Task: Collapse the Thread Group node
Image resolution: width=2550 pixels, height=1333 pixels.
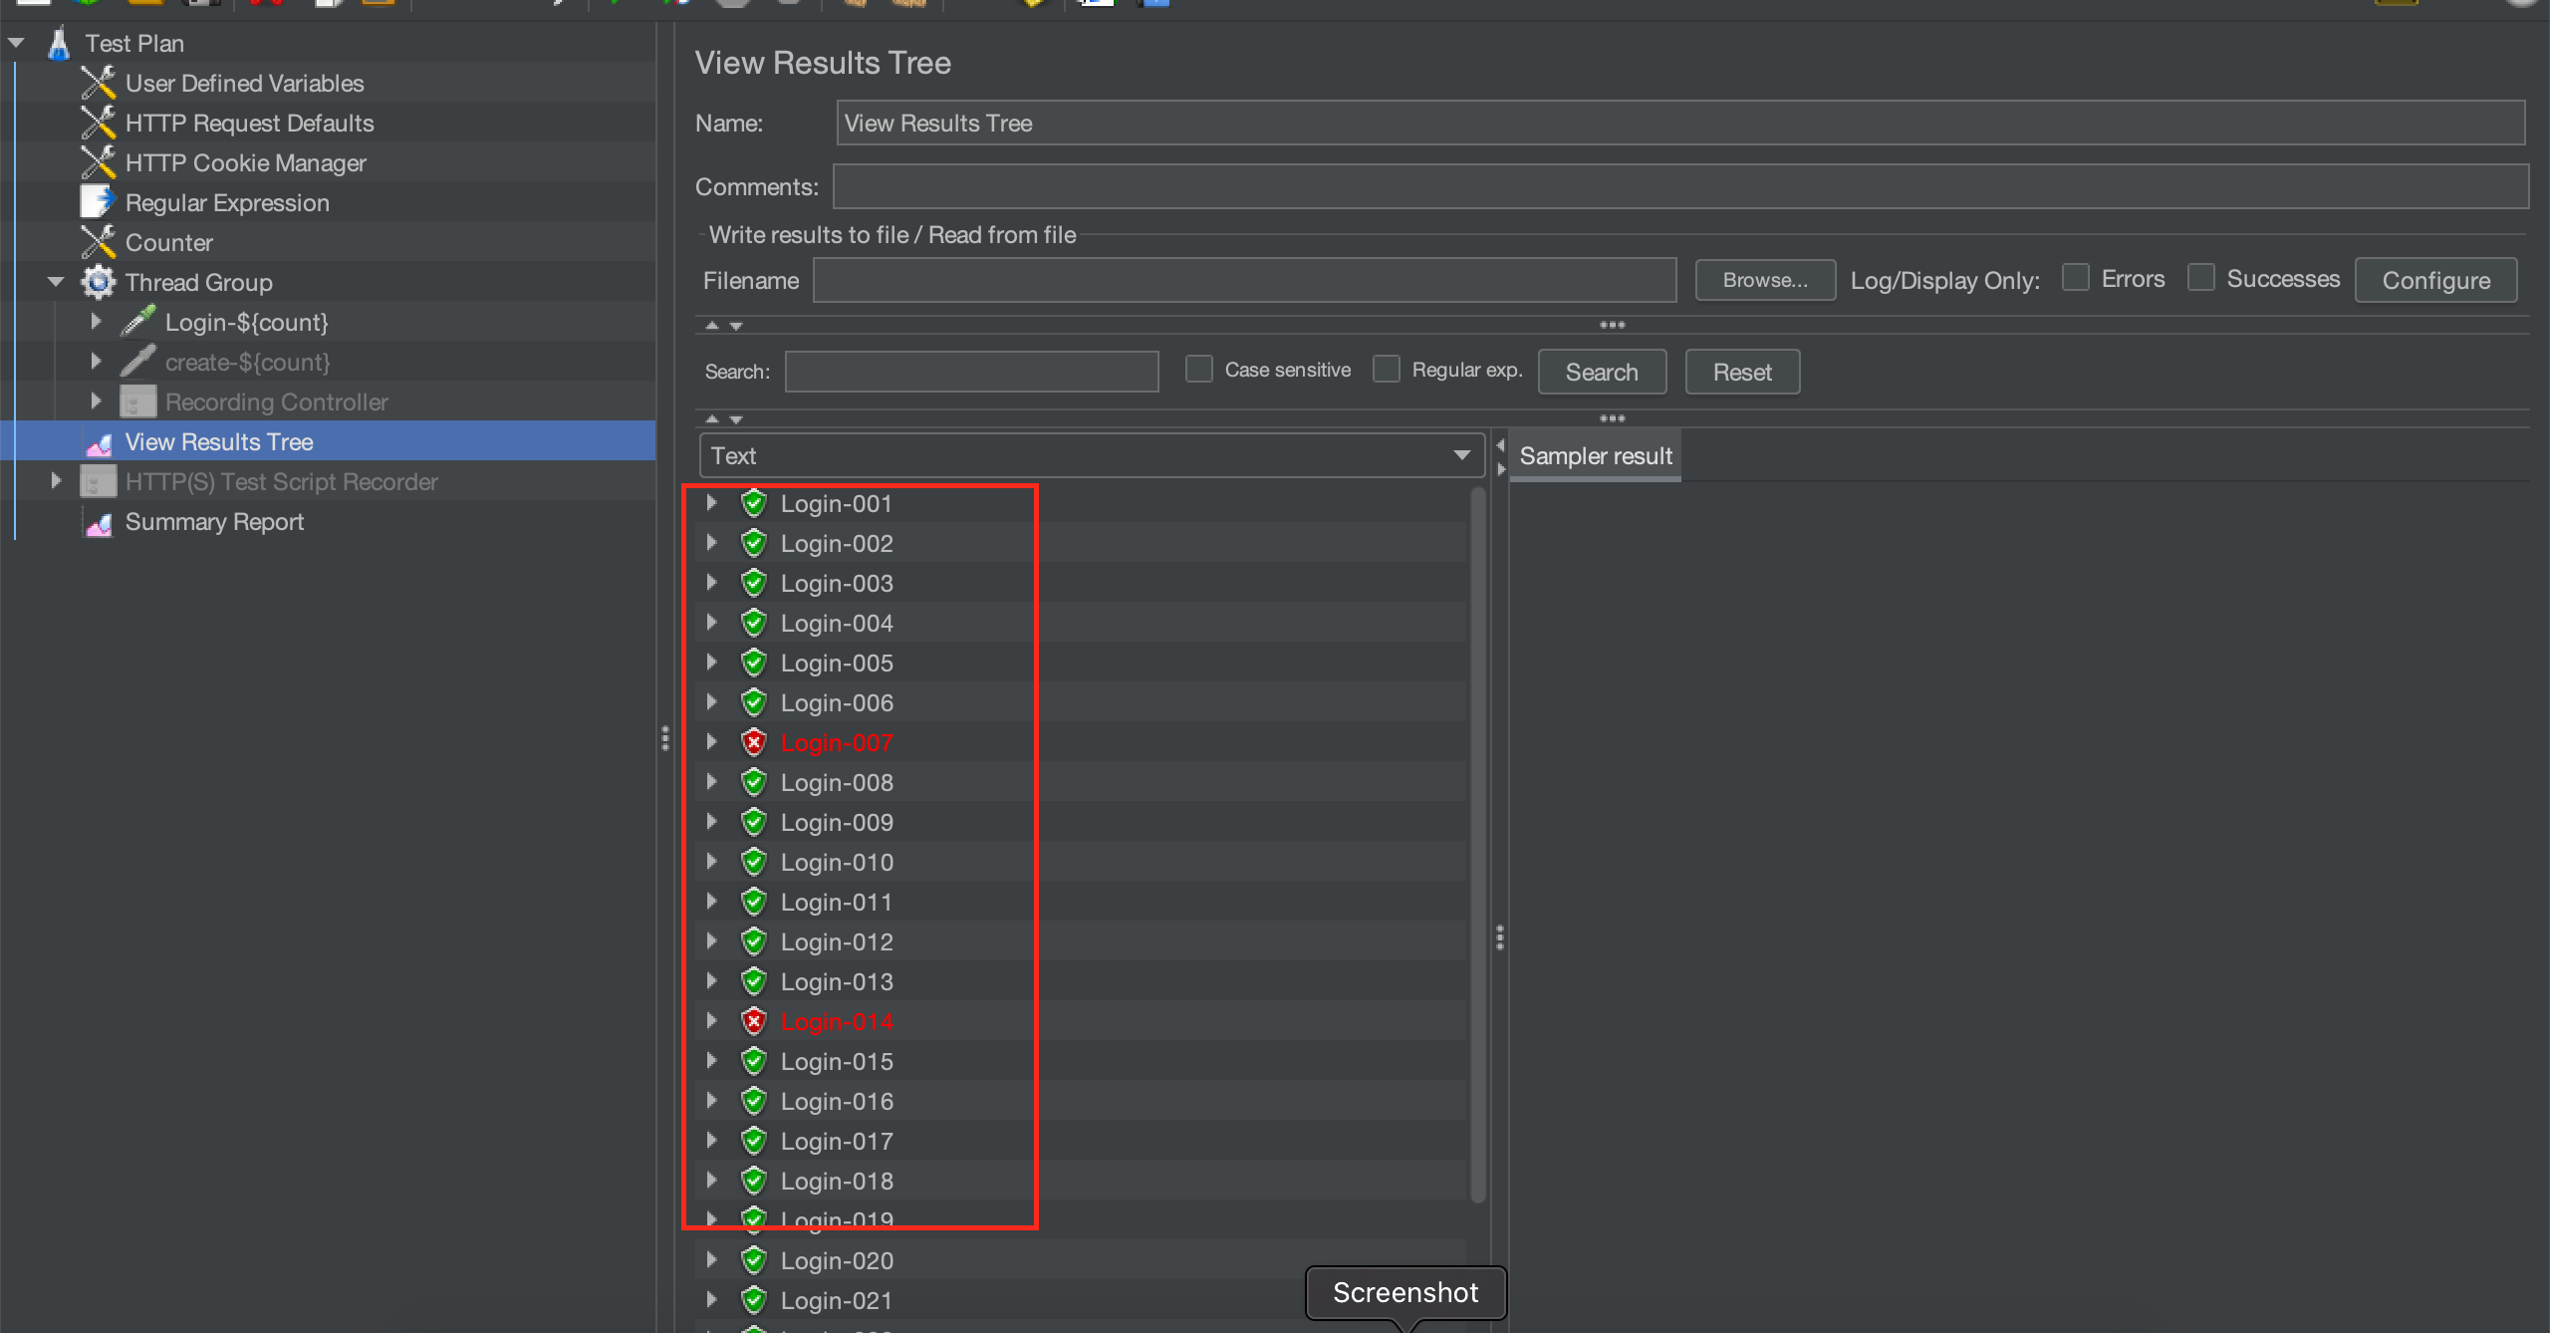Action: (55, 281)
